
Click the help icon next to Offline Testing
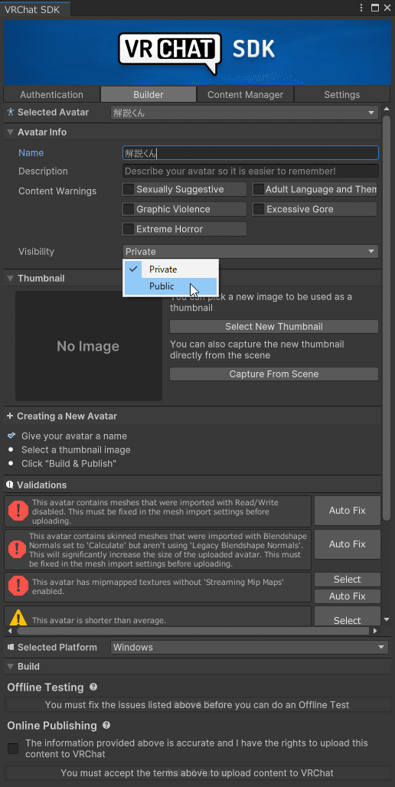click(93, 687)
